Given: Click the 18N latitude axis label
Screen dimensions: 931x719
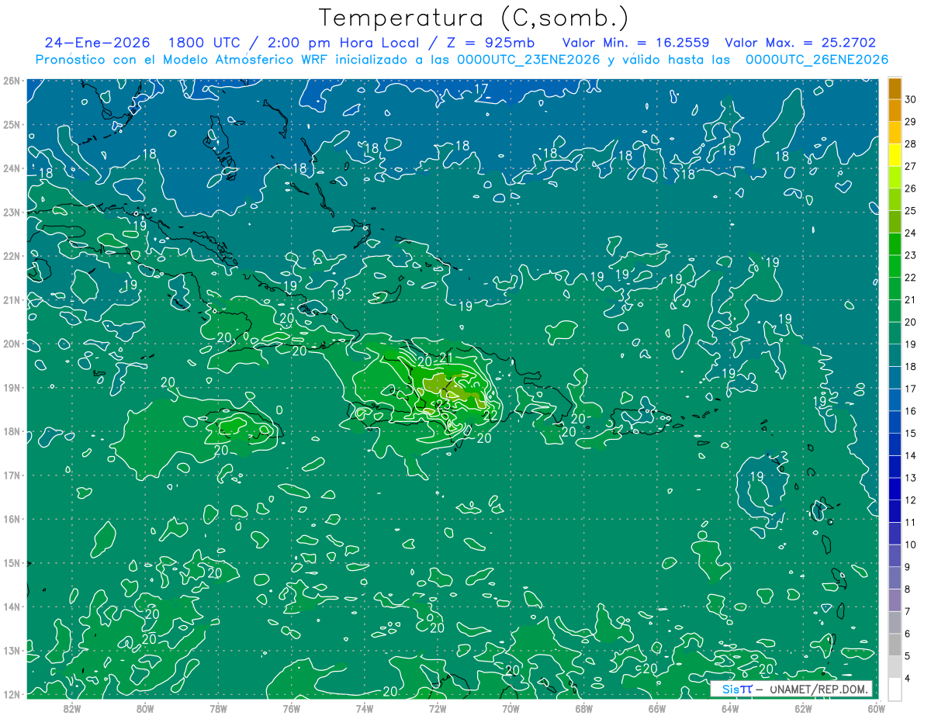Looking at the screenshot, I should coord(12,431).
